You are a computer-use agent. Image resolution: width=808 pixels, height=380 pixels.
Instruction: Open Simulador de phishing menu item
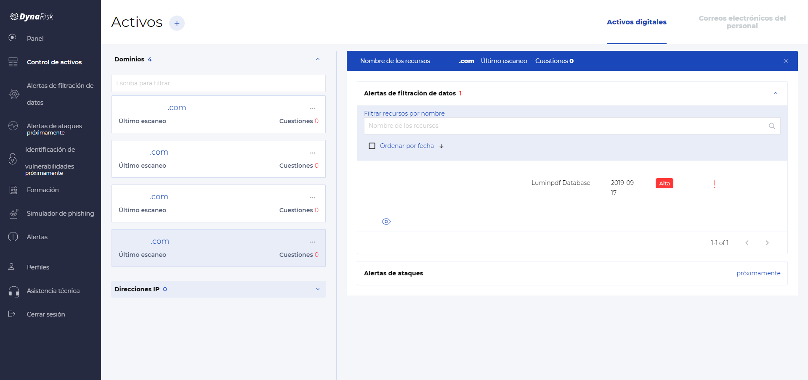tap(61, 214)
